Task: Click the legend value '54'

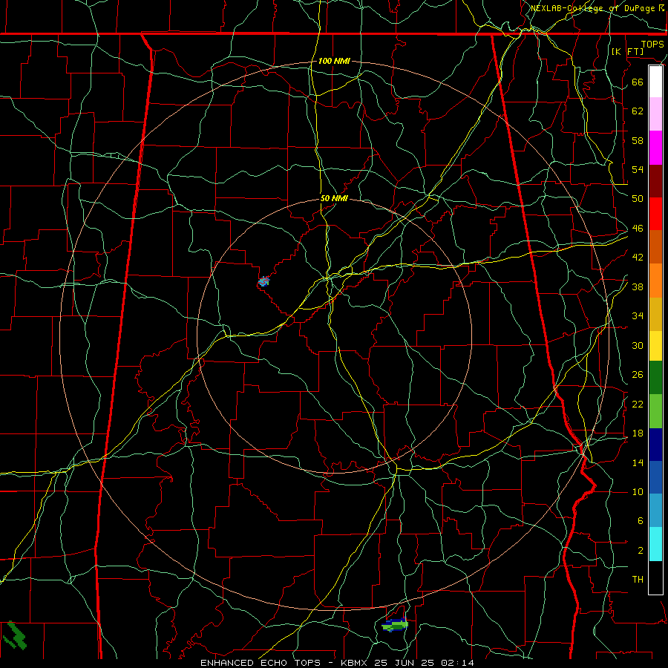Action: click(638, 169)
